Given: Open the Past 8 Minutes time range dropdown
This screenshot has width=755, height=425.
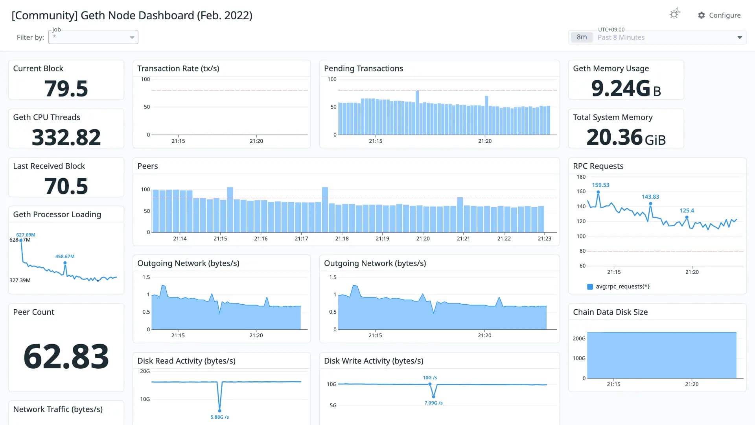Looking at the screenshot, I should click(x=657, y=37).
